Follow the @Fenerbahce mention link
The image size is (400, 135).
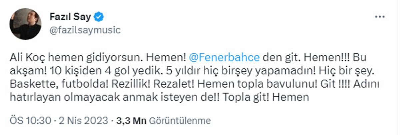click(224, 58)
